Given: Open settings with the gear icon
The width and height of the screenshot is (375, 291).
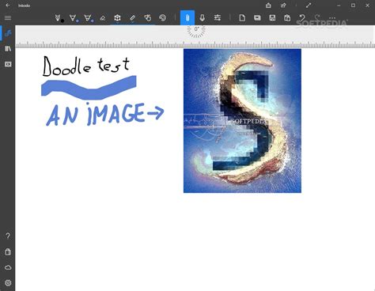Looking at the screenshot, I should [8, 283].
